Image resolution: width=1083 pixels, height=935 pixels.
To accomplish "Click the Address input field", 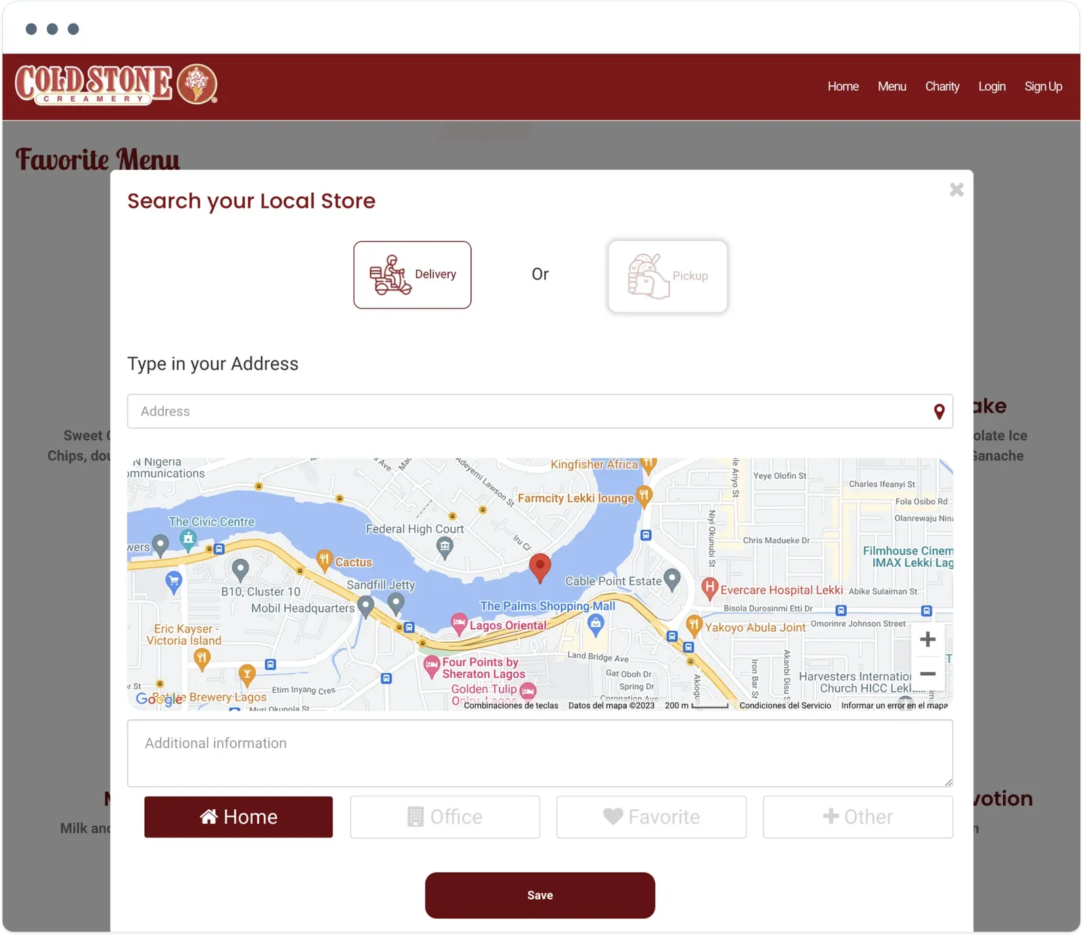I will [539, 411].
